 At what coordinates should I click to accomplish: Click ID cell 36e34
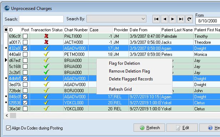tap(14, 109)
